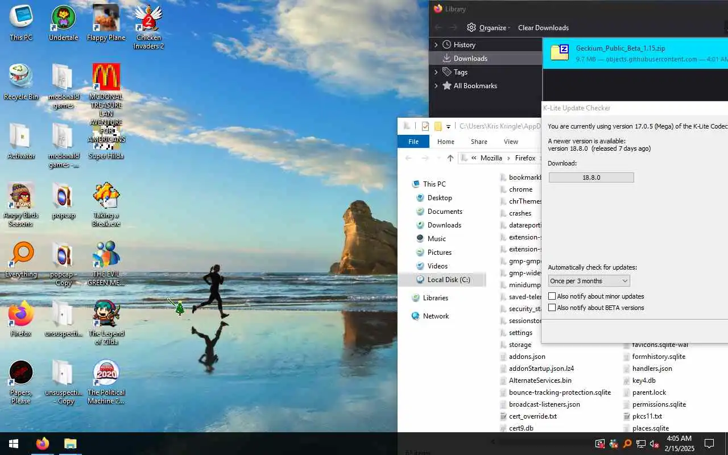The image size is (728, 455).
Task: Select the Angry Birds Seasons shortcut
Action: click(x=21, y=205)
